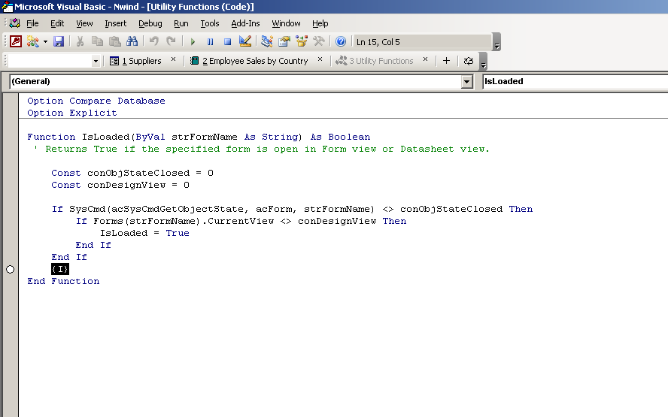Cut the selected code
The image size is (668, 417).
(x=80, y=41)
